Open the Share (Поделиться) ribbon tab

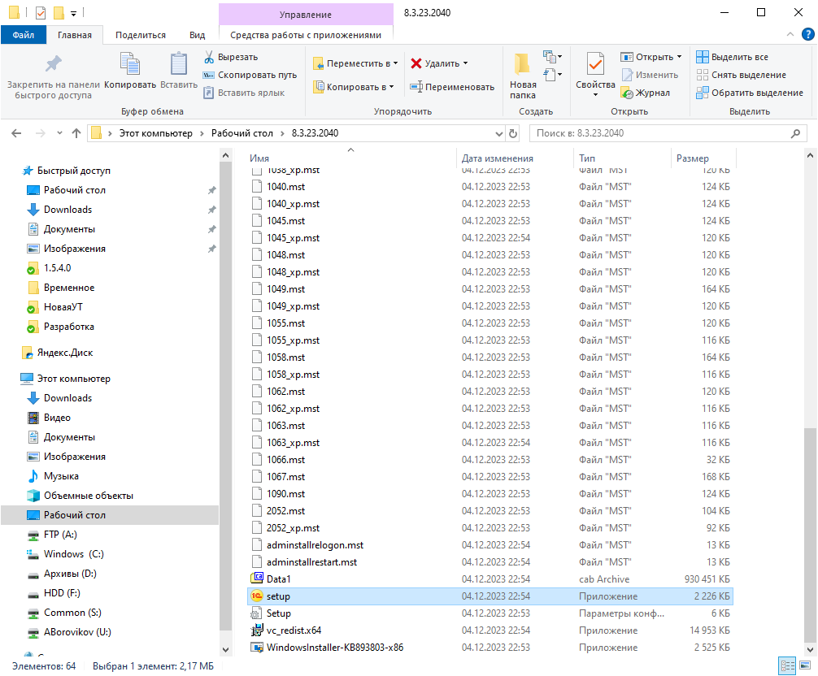[x=140, y=35]
